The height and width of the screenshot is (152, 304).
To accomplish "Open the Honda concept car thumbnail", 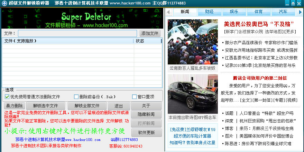I will coord(193,94).
